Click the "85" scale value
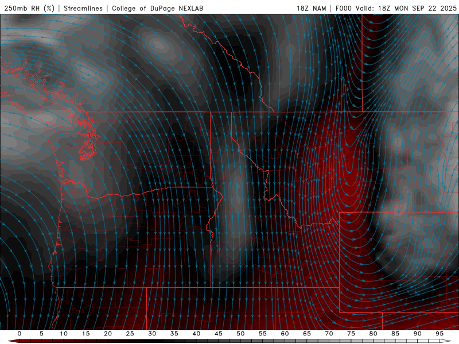Screen dimensions: 459x344 pyautogui.click(x=395, y=334)
